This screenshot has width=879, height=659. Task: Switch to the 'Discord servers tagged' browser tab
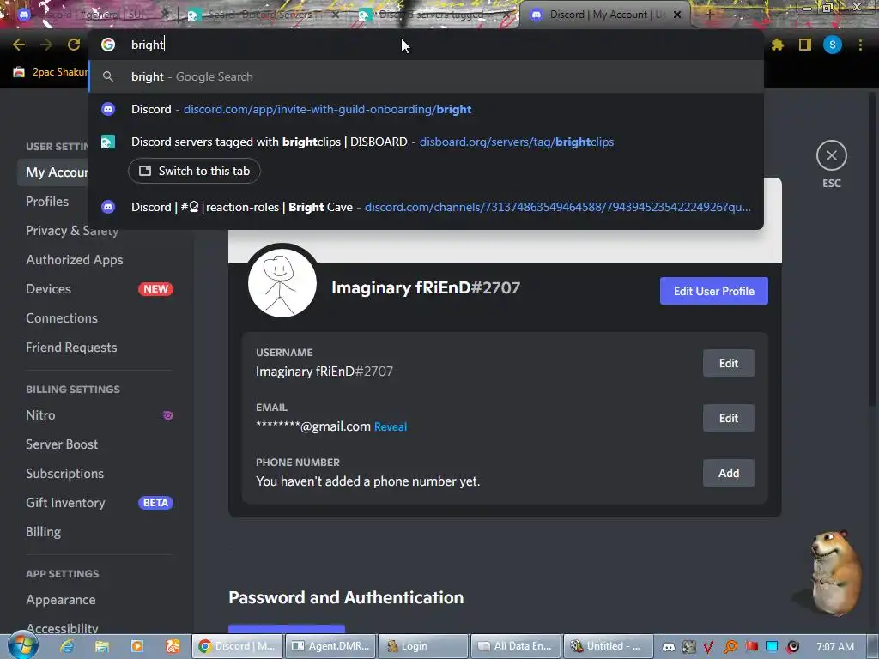click(x=434, y=15)
